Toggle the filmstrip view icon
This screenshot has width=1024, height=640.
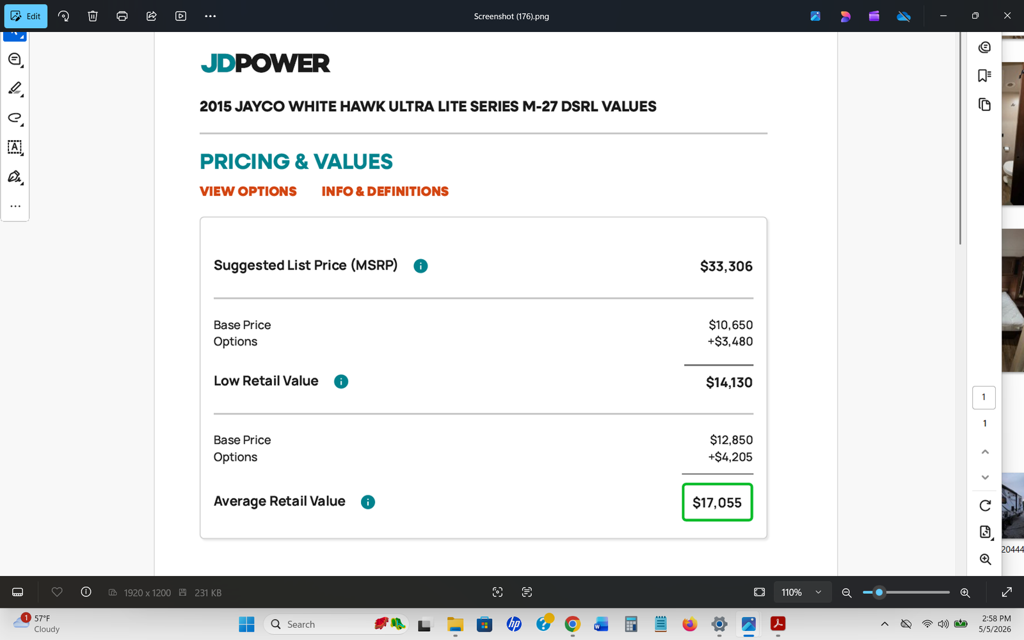click(18, 592)
